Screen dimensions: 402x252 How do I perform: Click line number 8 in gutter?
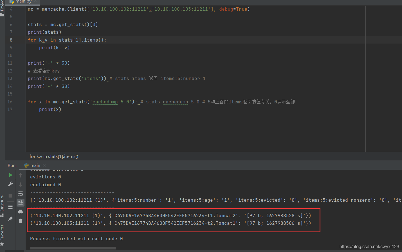pos(11,40)
